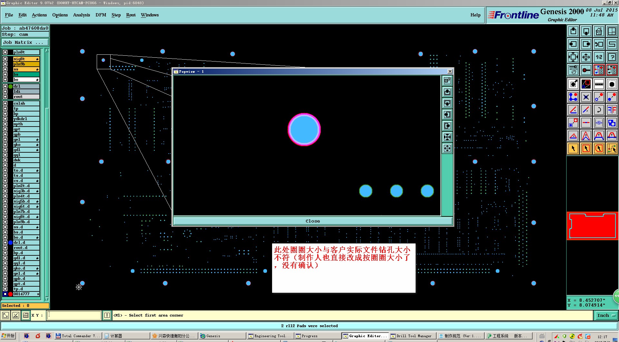This screenshot has height=342, width=619.
Task: Click red color dot beside 0014777 layer
Action: click(11, 294)
